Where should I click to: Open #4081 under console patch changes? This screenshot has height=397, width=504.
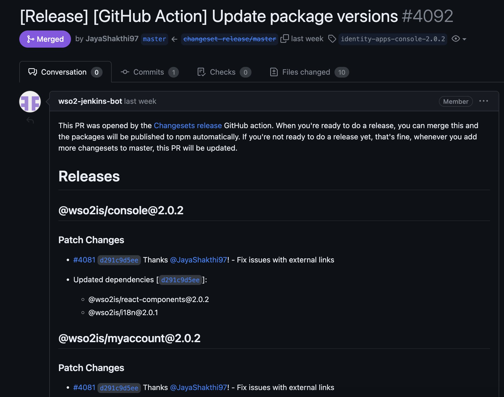pyautogui.click(x=84, y=260)
